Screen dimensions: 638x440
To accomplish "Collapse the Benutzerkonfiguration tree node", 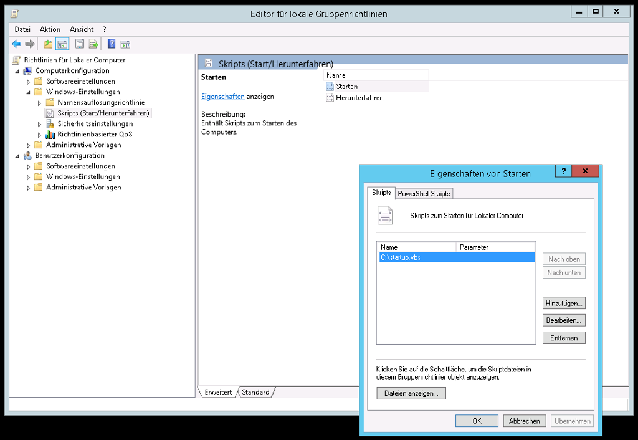I will click(x=17, y=156).
